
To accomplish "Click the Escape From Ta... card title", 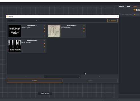I will pyautogui.click(x=71, y=25).
